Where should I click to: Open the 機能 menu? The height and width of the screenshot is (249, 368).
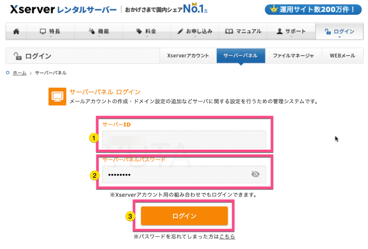click(x=99, y=31)
